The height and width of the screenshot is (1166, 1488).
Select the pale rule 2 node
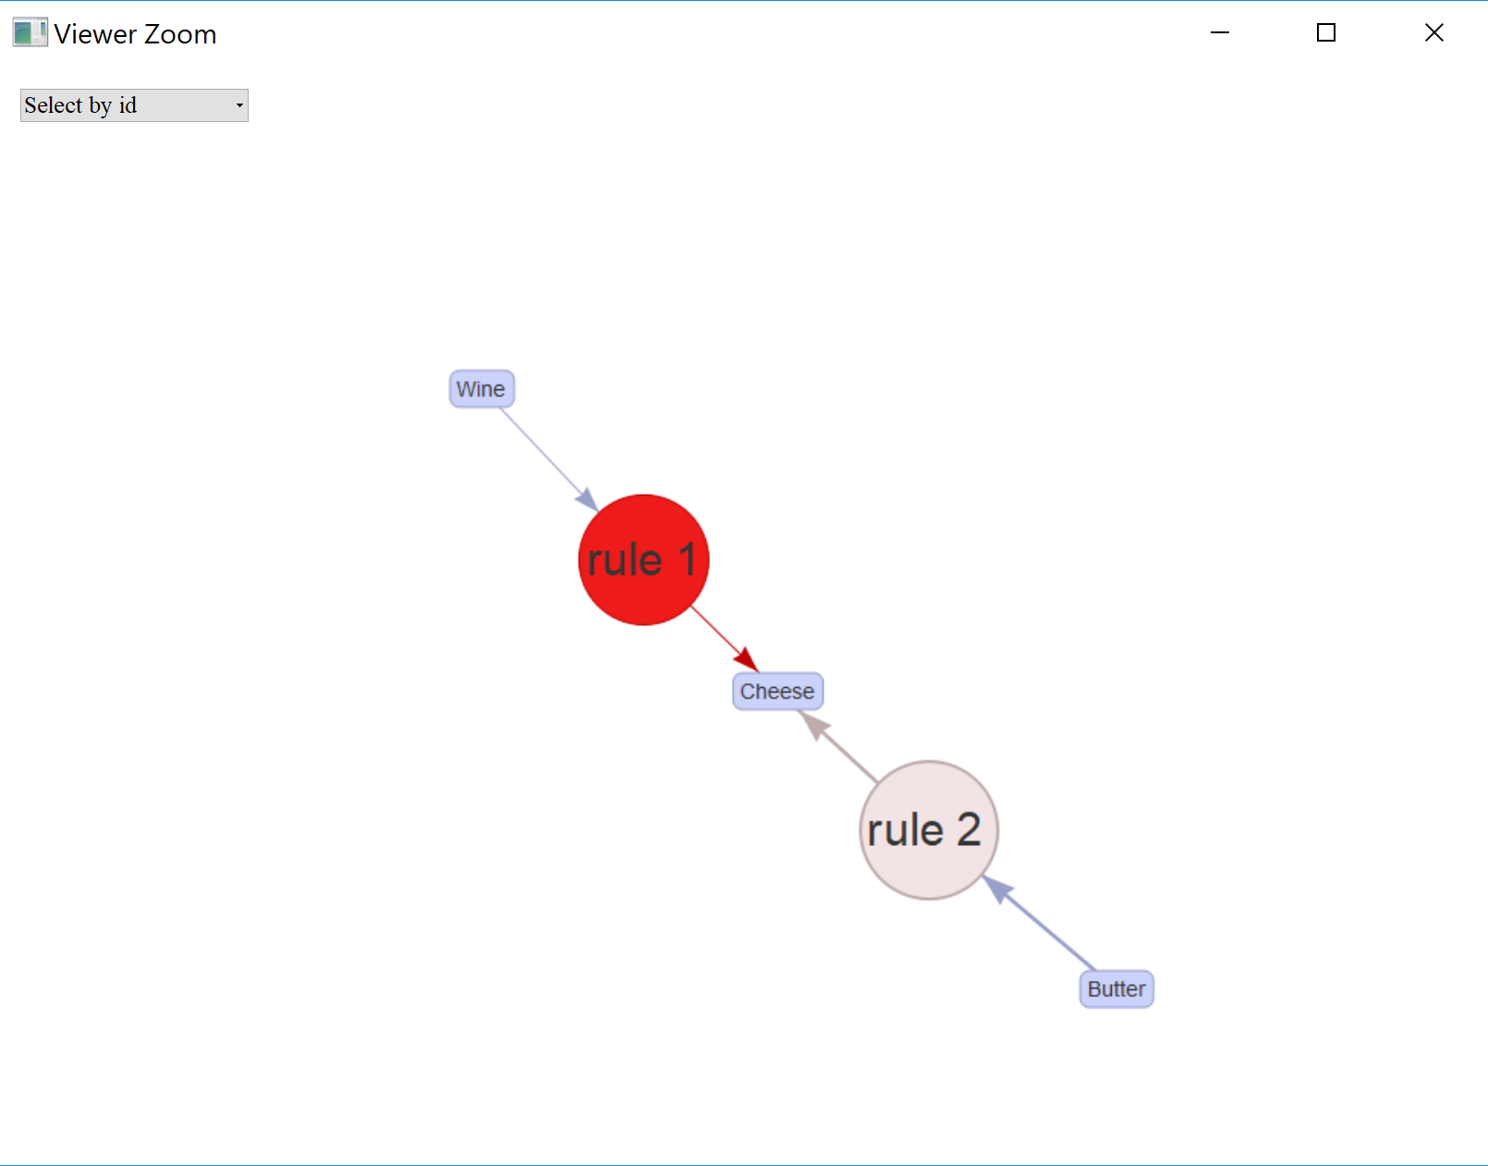coord(929,829)
